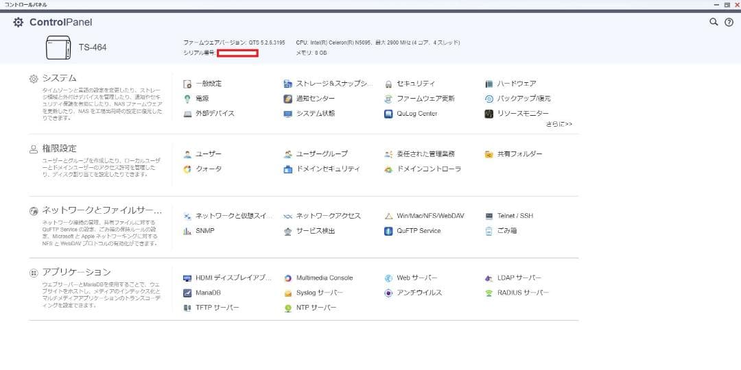Image resolution: width=741 pixels, height=370 pixels.
Task: Open the Win/Mac/NFS/WebDAV icon
Action: (388, 216)
